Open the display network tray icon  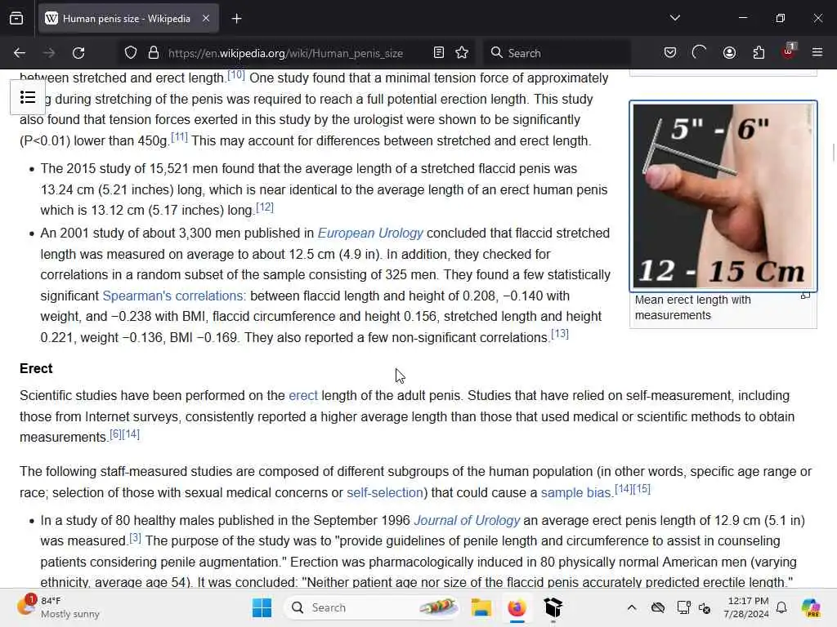[x=683, y=607]
